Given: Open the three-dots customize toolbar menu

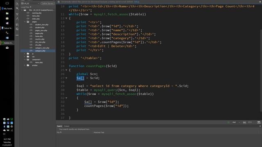Looking at the screenshot, I should click(x=17, y=35).
